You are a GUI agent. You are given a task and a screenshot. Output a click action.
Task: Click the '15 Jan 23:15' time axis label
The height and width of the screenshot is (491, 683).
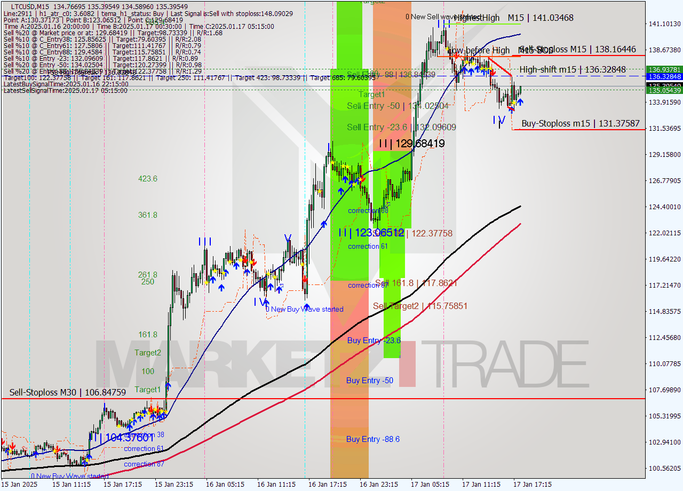point(173,485)
